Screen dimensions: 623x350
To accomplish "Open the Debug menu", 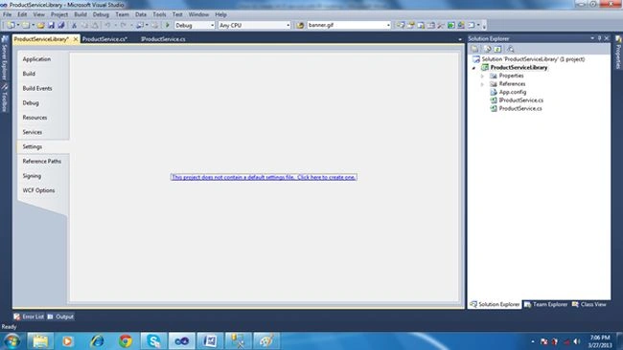I will 101,14.
